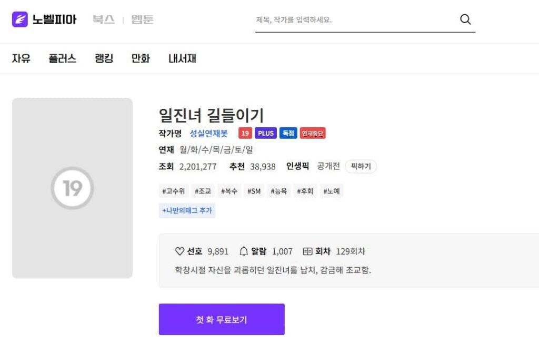Click the 19 cover placeholder thumbnail
This screenshot has width=539, height=345.
pos(72,188)
